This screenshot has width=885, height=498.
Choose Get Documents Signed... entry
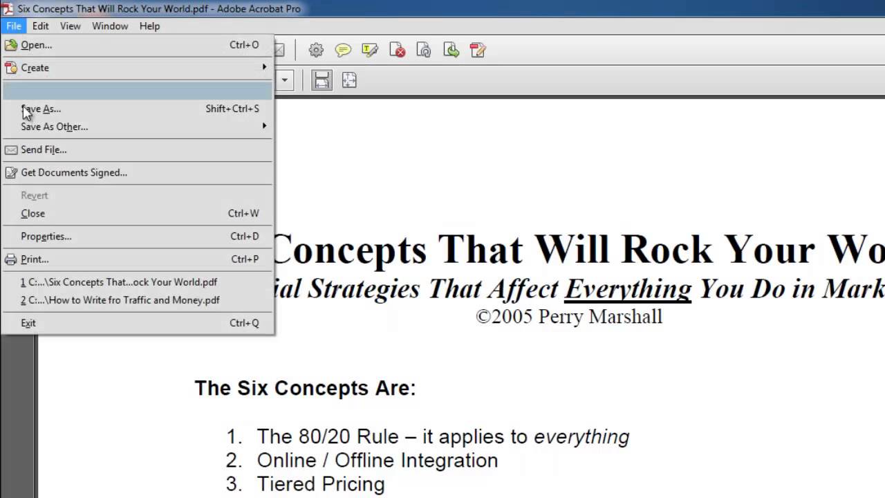[137, 172]
